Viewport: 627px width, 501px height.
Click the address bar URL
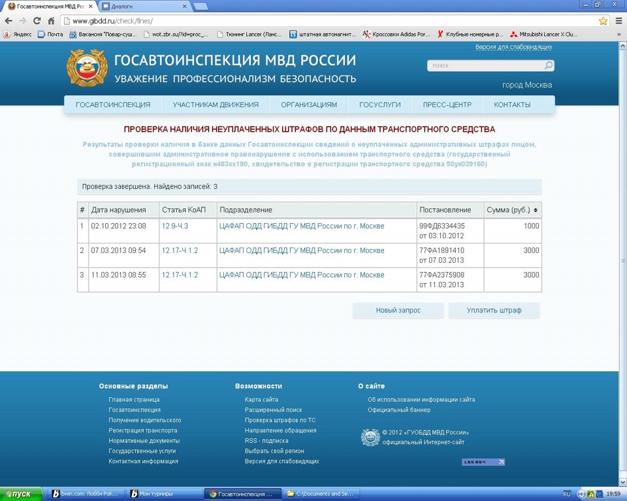point(112,21)
